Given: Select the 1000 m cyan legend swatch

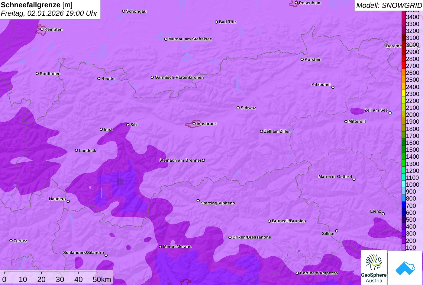Looking at the screenshot, I should (x=403, y=185).
